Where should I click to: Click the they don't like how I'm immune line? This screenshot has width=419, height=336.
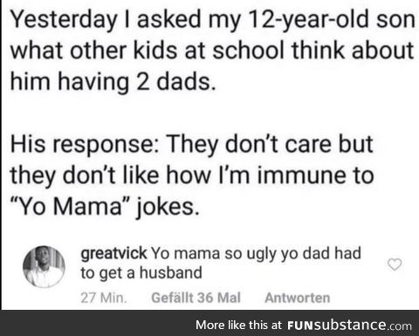tap(192, 175)
